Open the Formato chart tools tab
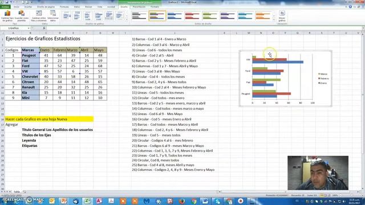Viewport: 365px width, 205px height. 155,7
